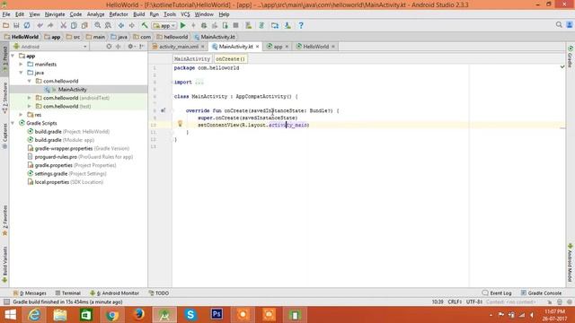
Task: Click the yellow light bulb intention icon
Action: coord(180,124)
